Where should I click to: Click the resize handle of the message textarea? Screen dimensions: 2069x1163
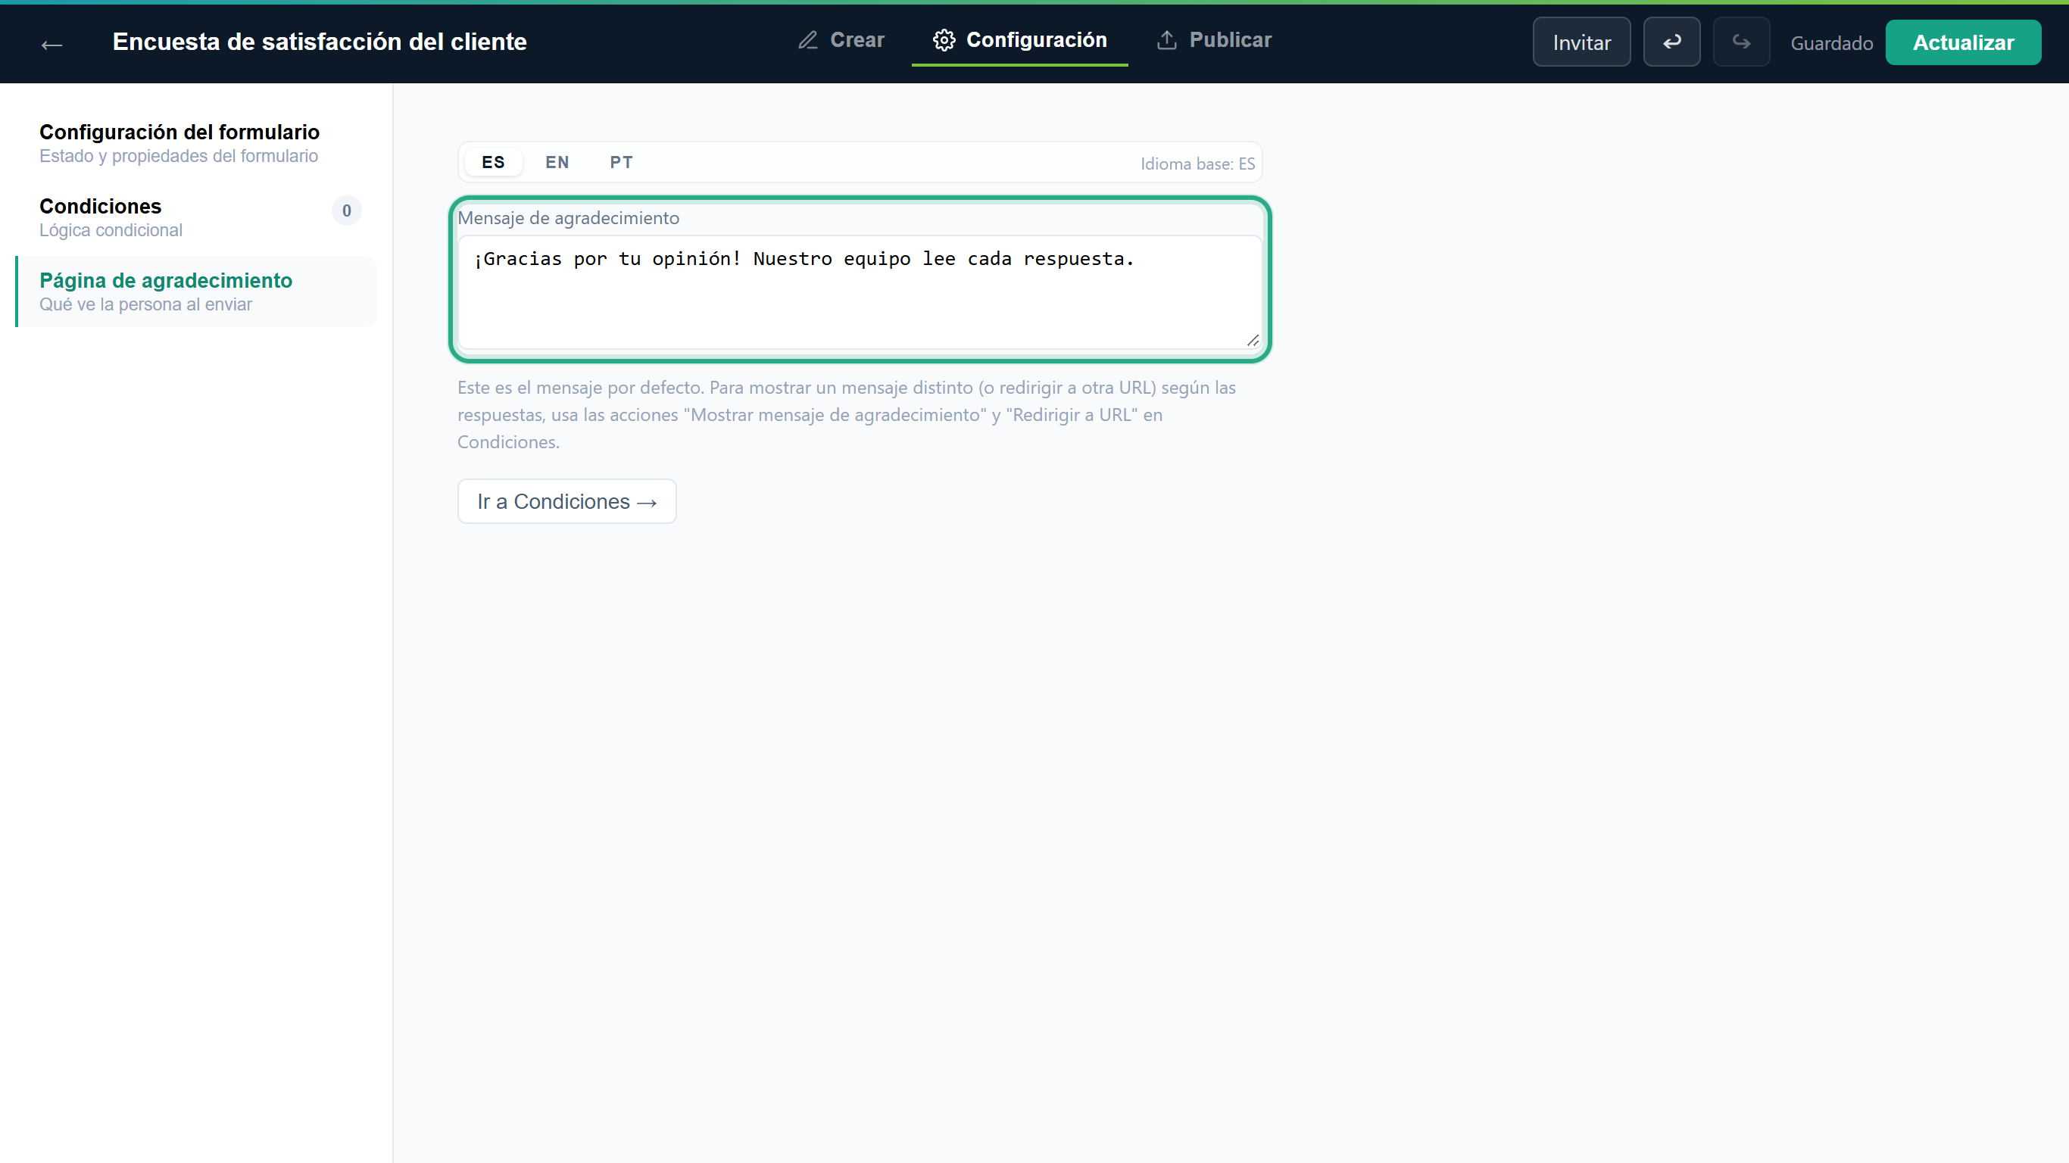pyautogui.click(x=1252, y=340)
